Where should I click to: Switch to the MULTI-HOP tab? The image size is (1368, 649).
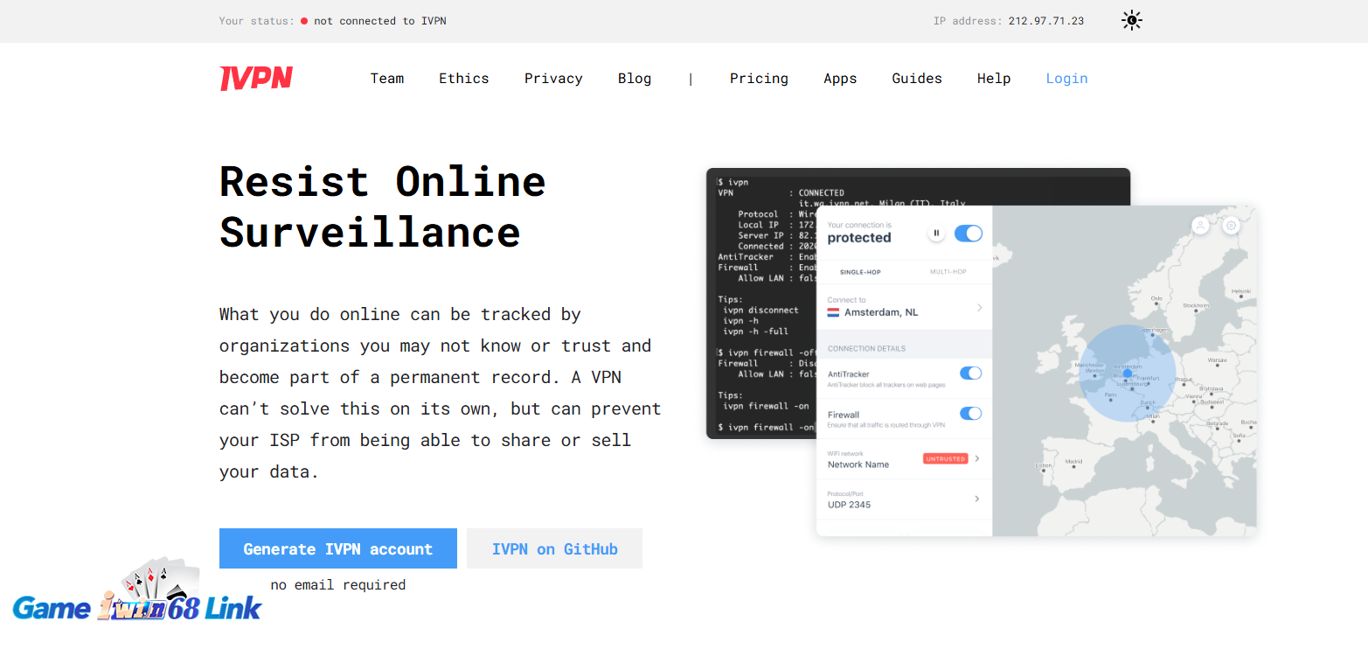(948, 272)
